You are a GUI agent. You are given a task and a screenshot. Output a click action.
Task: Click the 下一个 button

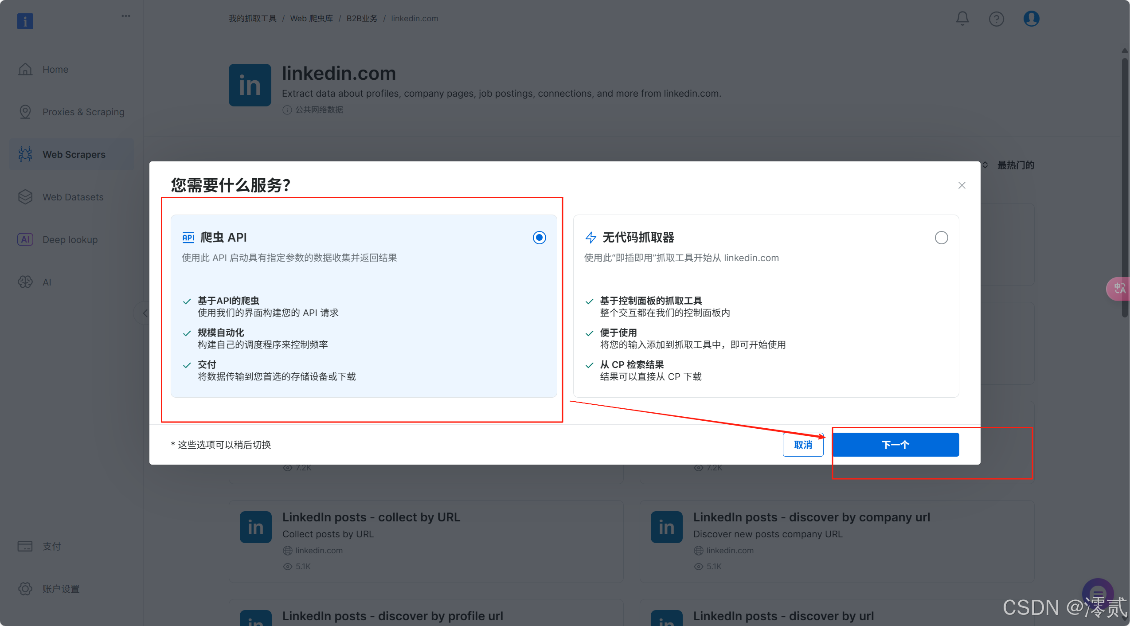pos(895,444)
